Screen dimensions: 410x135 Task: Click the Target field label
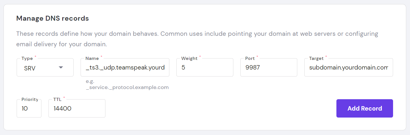[316, 58]
